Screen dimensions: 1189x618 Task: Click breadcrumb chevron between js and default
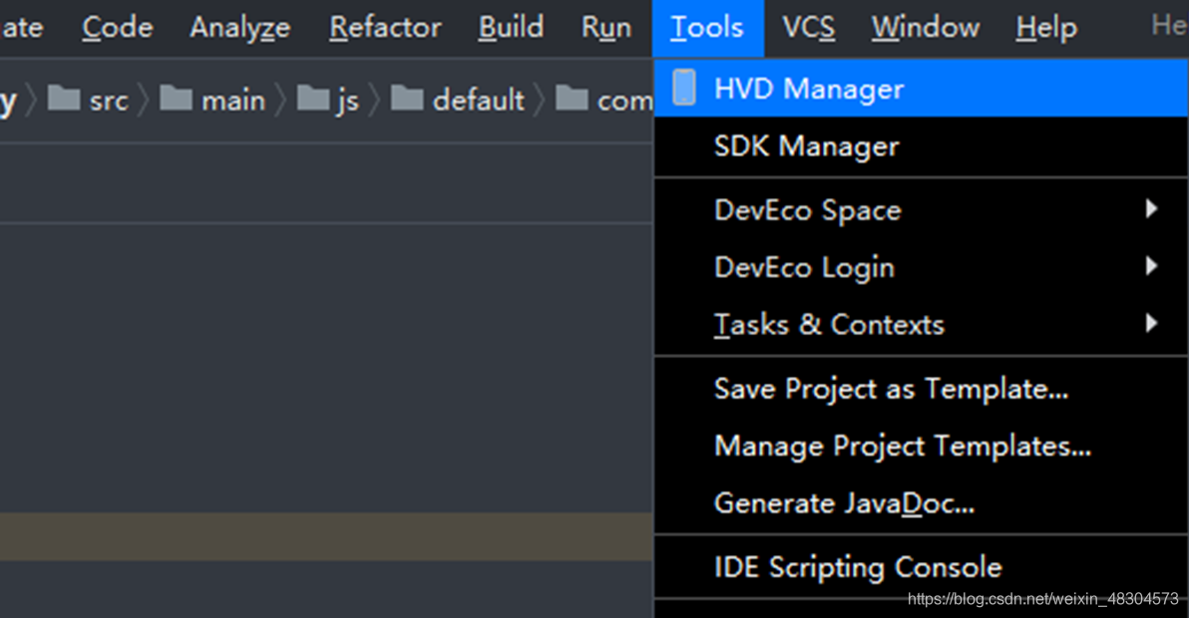pyautogui.click(x=375, y=100)
